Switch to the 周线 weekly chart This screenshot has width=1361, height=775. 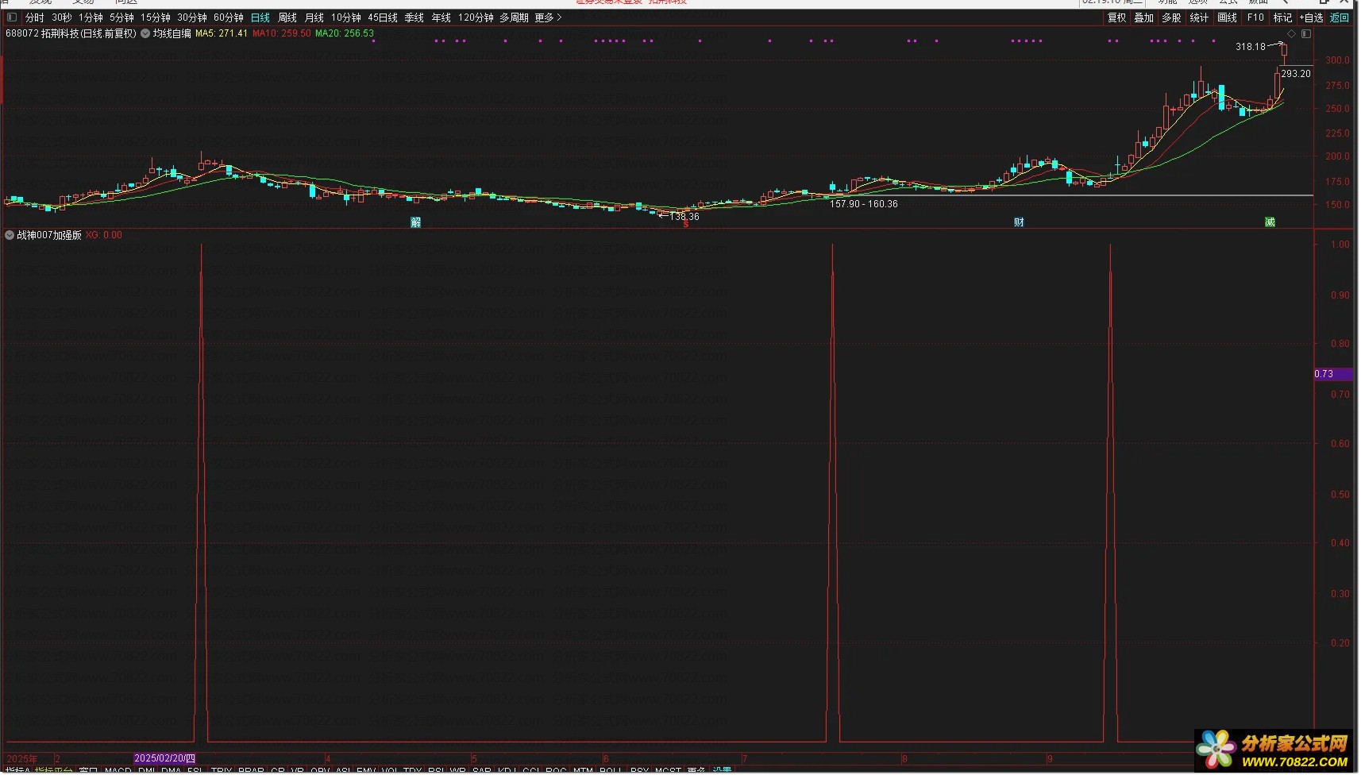287,17
